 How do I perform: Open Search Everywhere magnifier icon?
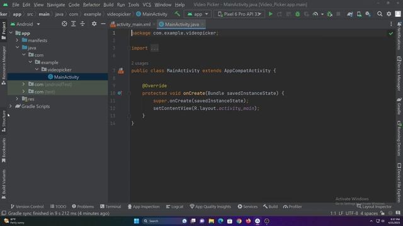click(x=380, y=14)
